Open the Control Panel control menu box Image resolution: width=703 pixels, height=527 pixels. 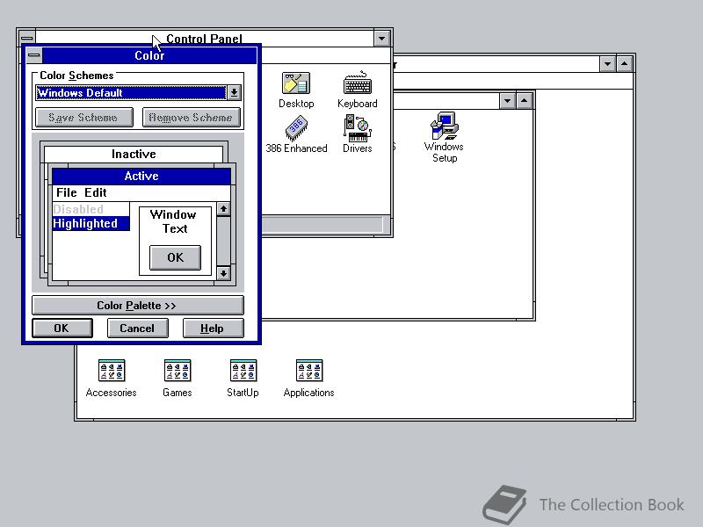[27, 38]
